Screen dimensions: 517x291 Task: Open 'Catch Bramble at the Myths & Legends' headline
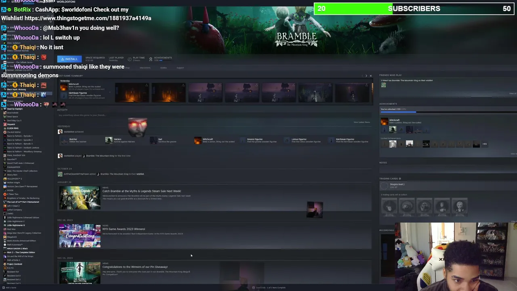tap(142, 191)
